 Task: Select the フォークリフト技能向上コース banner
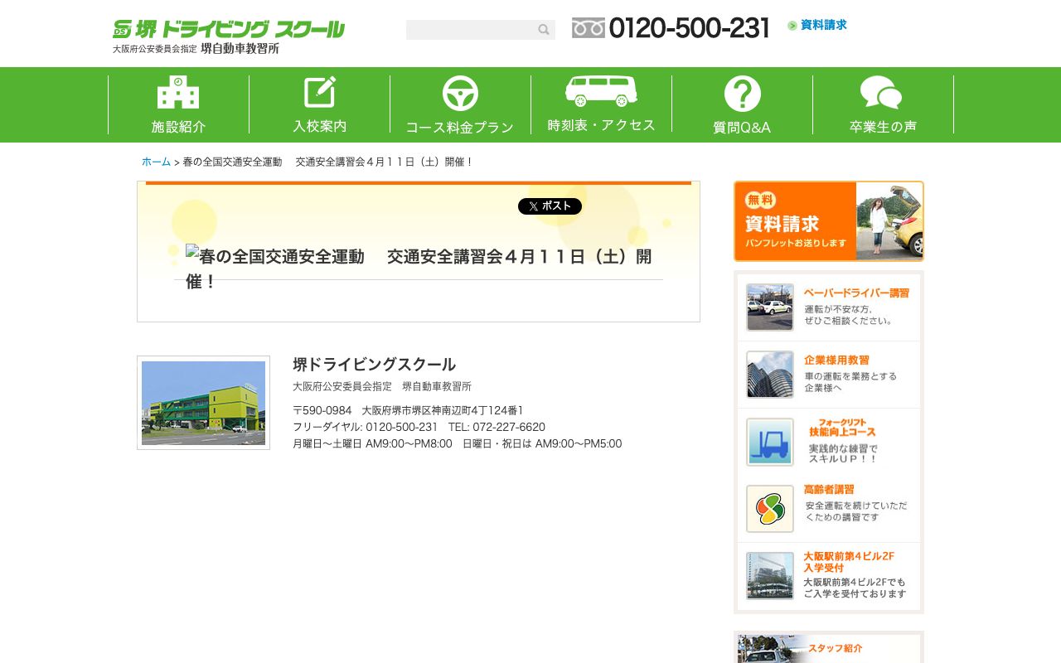coord(828,442)
